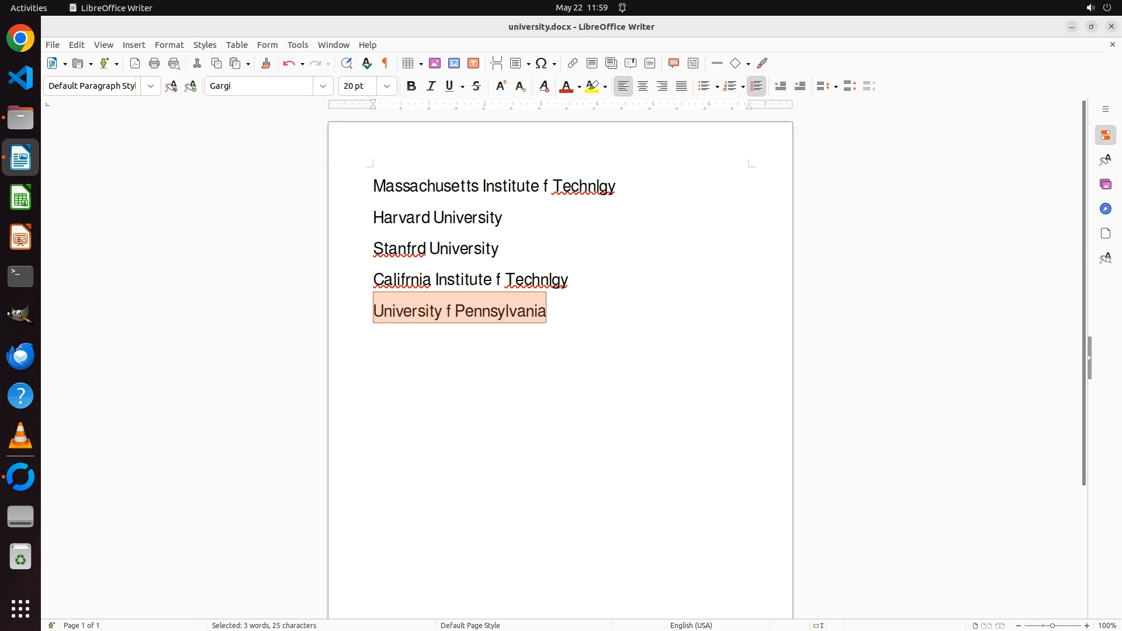Click the Insert Hyperlink icon
This screenshot has width=1122, height=631.
click(573, 63)
